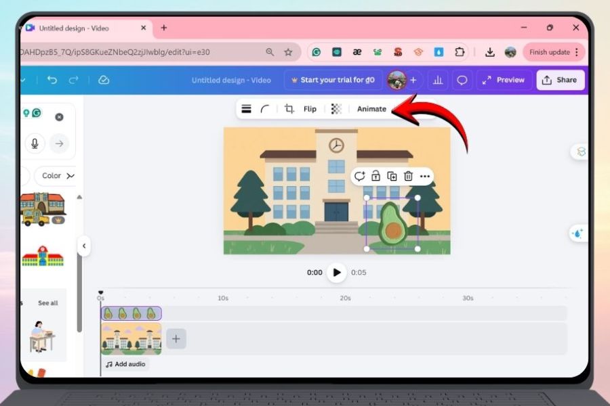
Task: Open the analytics bar chart icon
Action: tap(438, 80)
